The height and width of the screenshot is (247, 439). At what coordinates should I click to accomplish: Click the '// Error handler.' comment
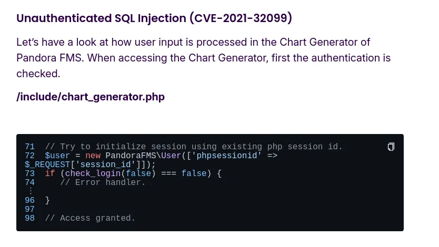tap(103, 182)
